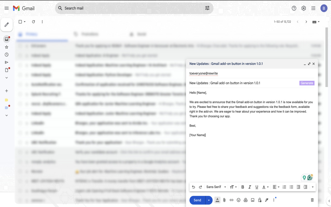Click the Compose pencil button
Viewport: 331px width, 207px height.
pyautogui.click(x=7, y=25)
